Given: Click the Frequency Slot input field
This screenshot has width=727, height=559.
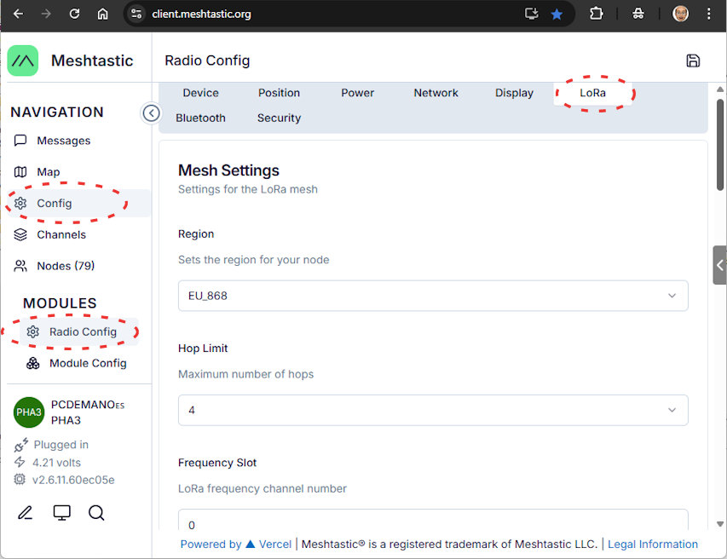Looking at the screenshot, I should coord(433,521).
